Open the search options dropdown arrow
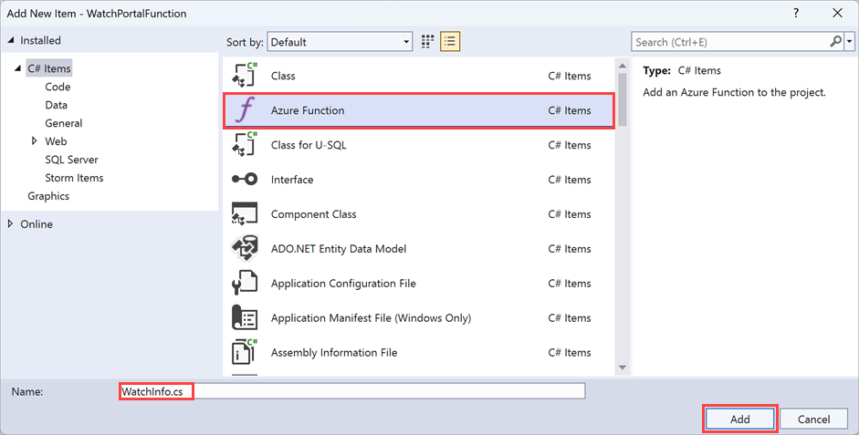This screenshot has height=435, width=859. pyautogui.click(x=849, y=42)
